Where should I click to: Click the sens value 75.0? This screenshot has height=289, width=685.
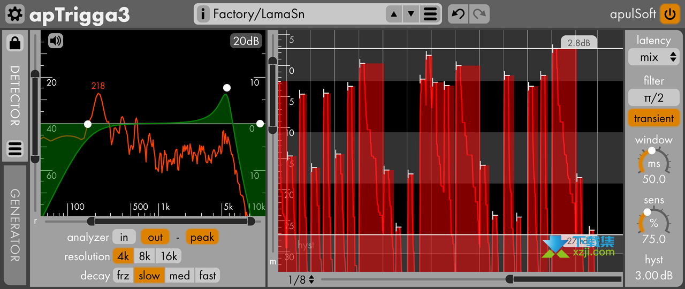click(x=654, y=239)
